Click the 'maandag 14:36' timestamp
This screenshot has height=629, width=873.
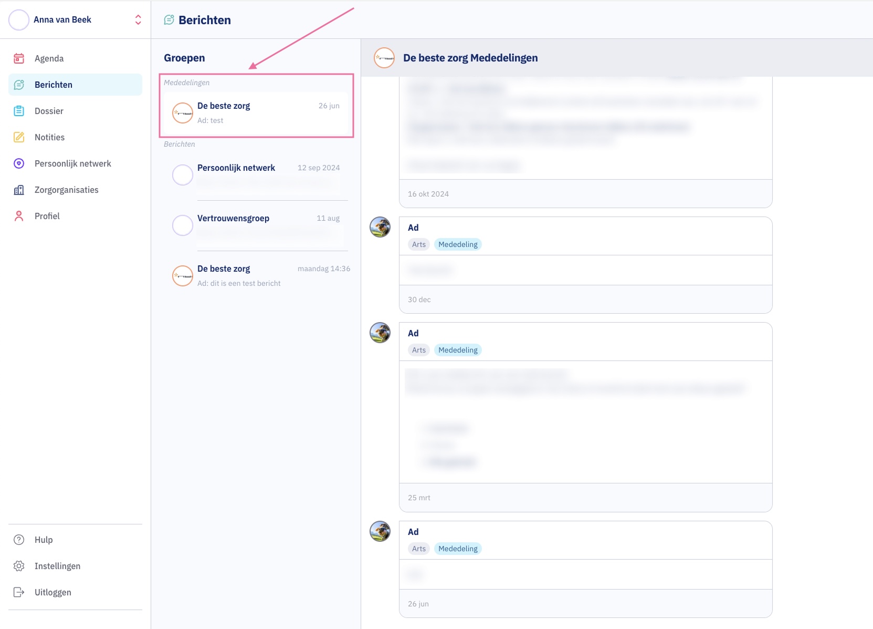pyautogui.click(x=324, y=269)
